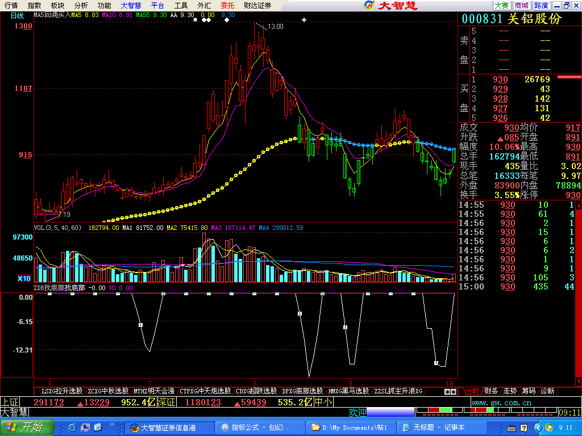This screenshot has height=436, width=582.
Task: Open the 行情 menu
Action: [11, 5]
